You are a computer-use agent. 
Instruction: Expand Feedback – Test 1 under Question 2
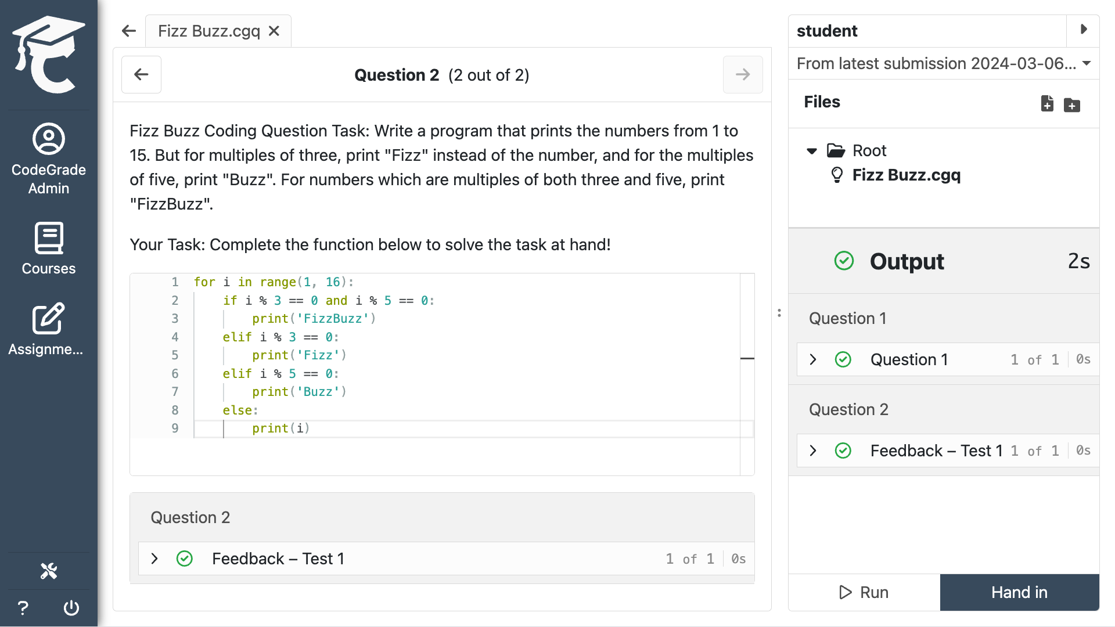pos(812,451)
